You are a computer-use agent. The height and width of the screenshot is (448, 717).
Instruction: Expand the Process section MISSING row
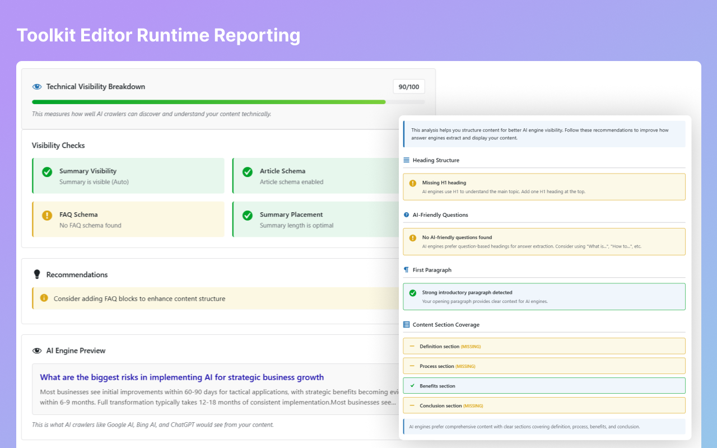point(544,365)
